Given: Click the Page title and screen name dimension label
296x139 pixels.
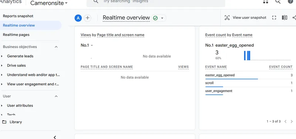Looking at the screenshot, I should tap(121, 35).
